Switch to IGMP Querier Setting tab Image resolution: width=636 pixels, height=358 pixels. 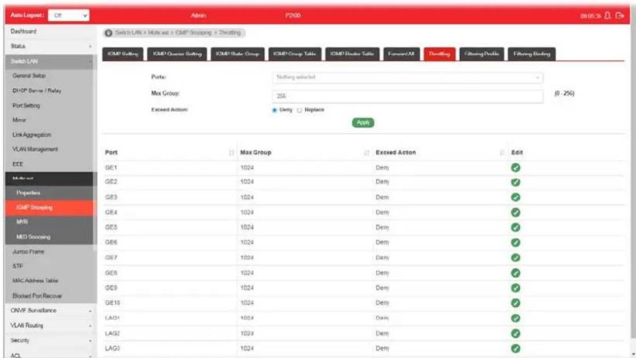tap(177, 54)
